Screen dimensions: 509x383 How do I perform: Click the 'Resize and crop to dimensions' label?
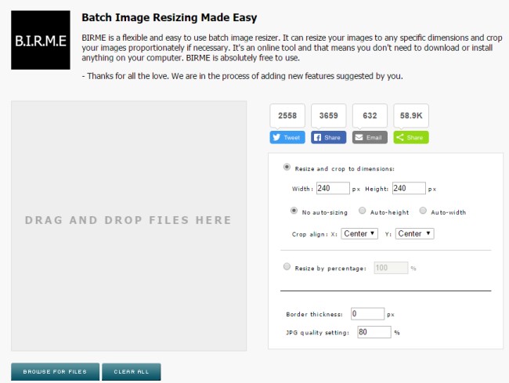[x=345, y=168]
